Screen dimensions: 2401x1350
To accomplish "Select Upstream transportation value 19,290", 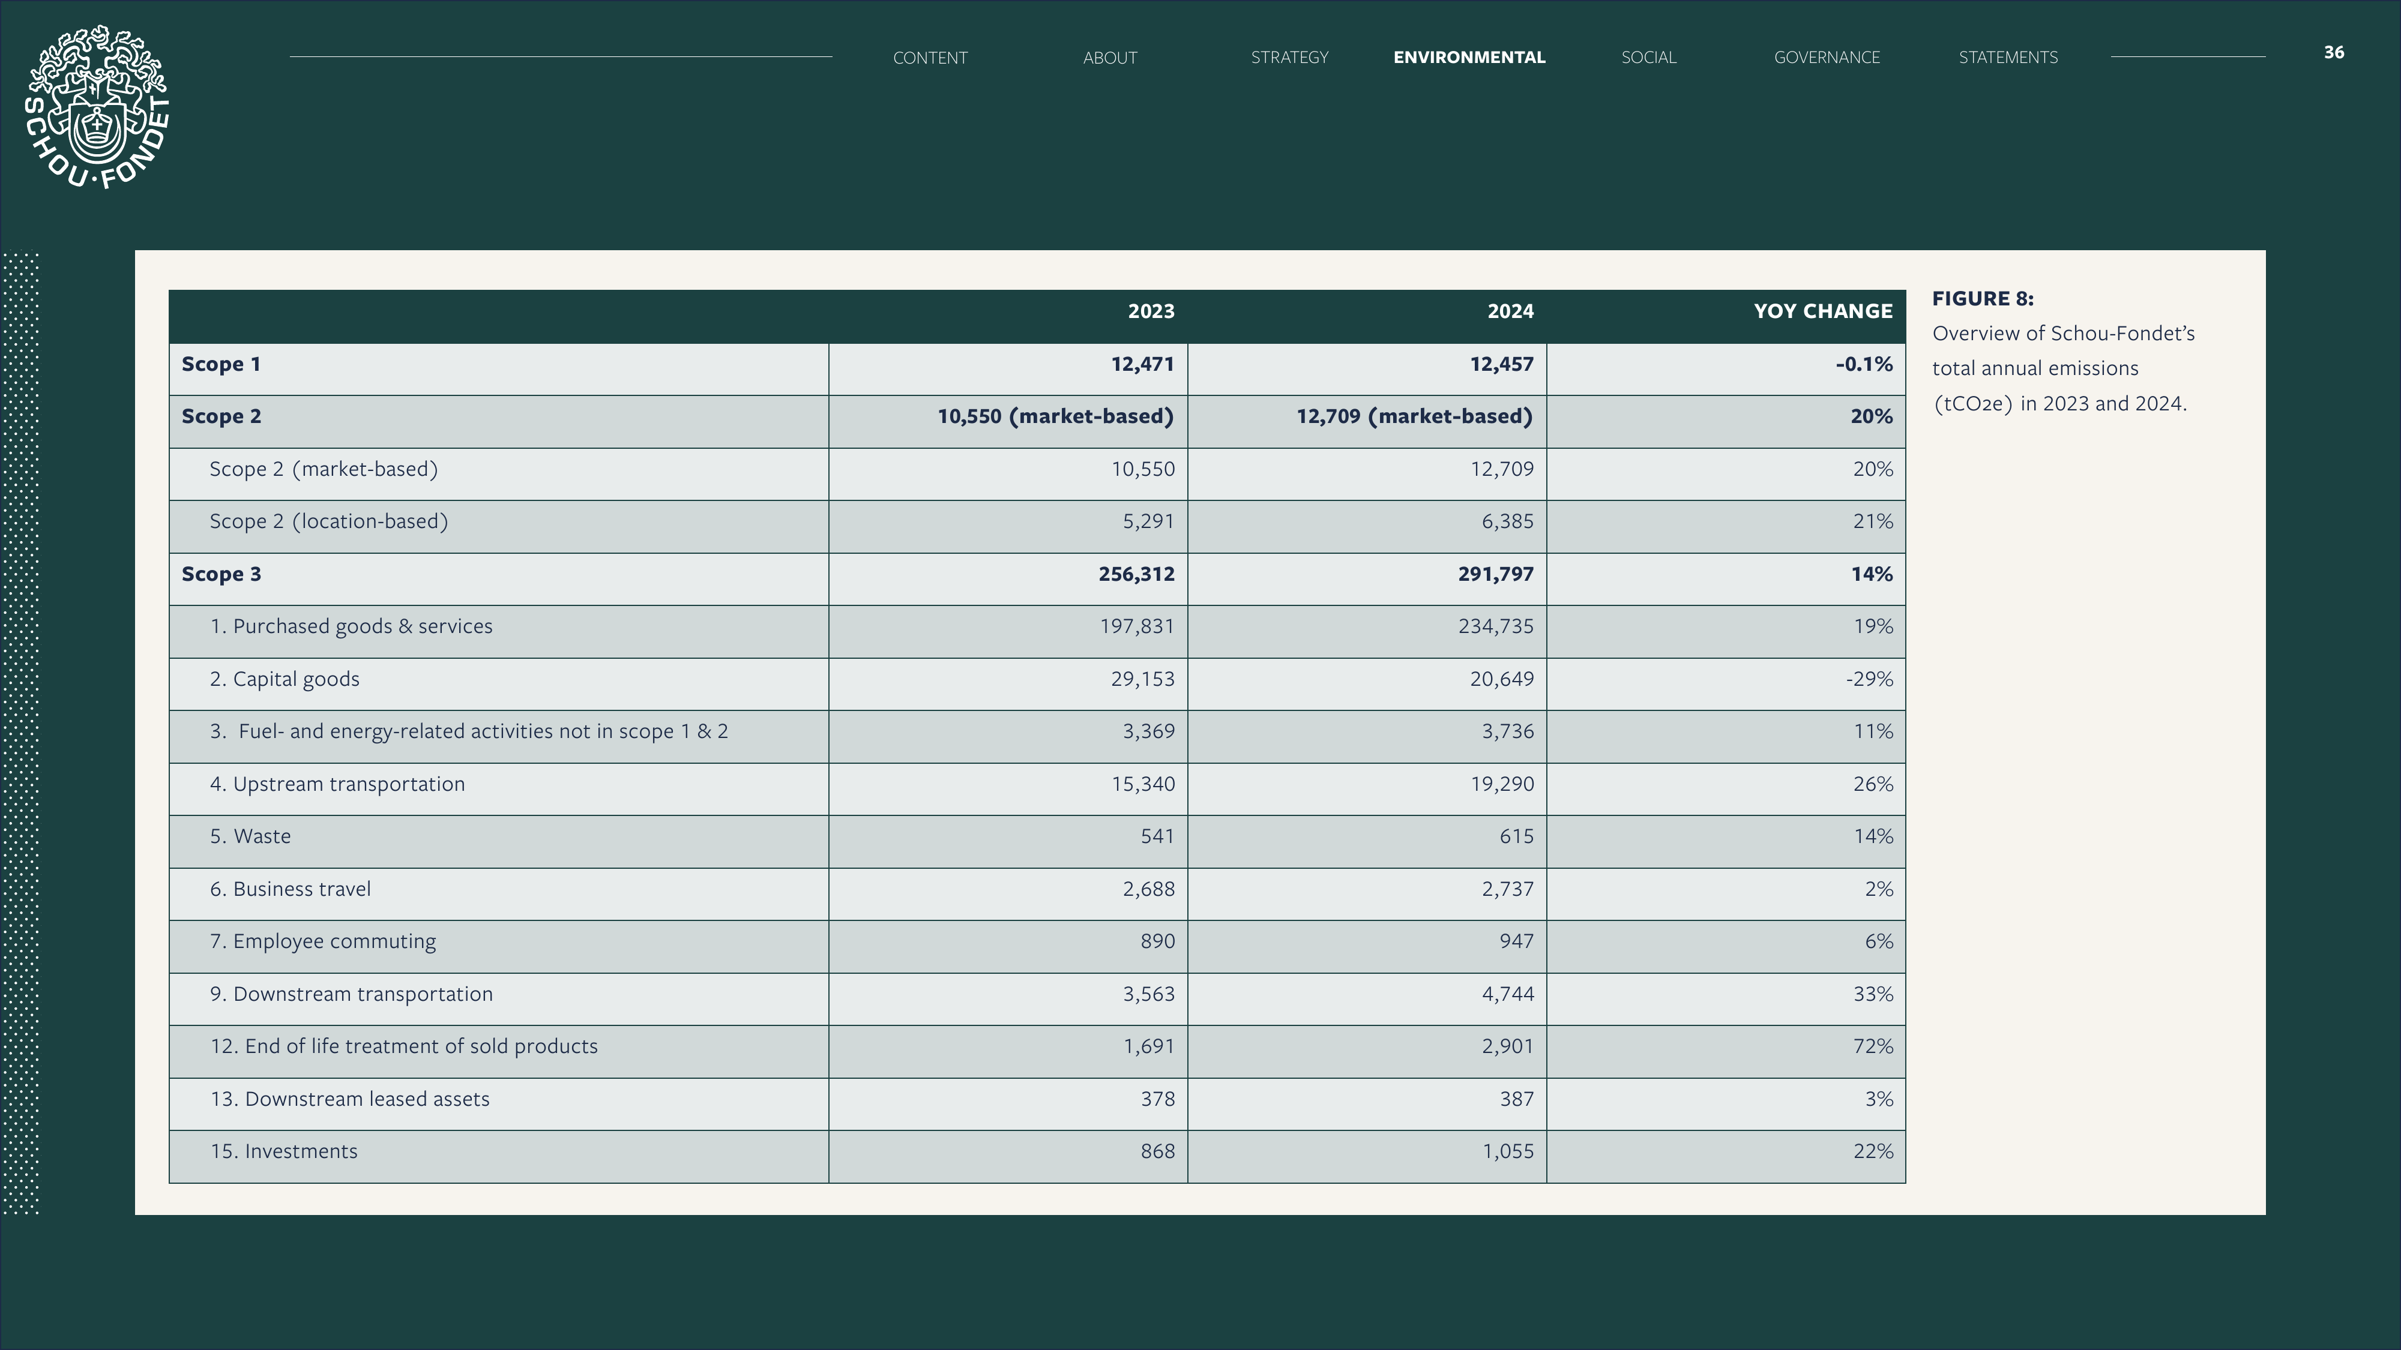I will pos(1502,784).
